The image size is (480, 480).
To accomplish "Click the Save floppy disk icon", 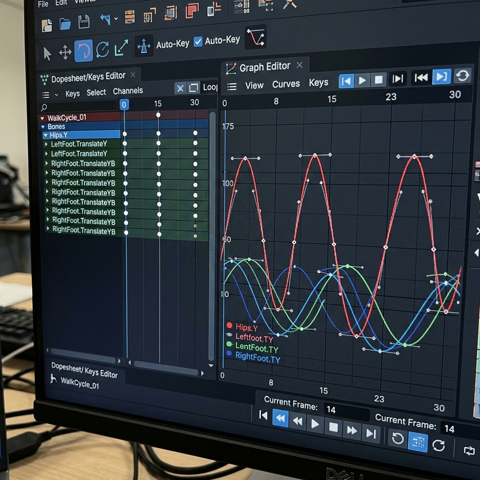I will pos(84,22).
